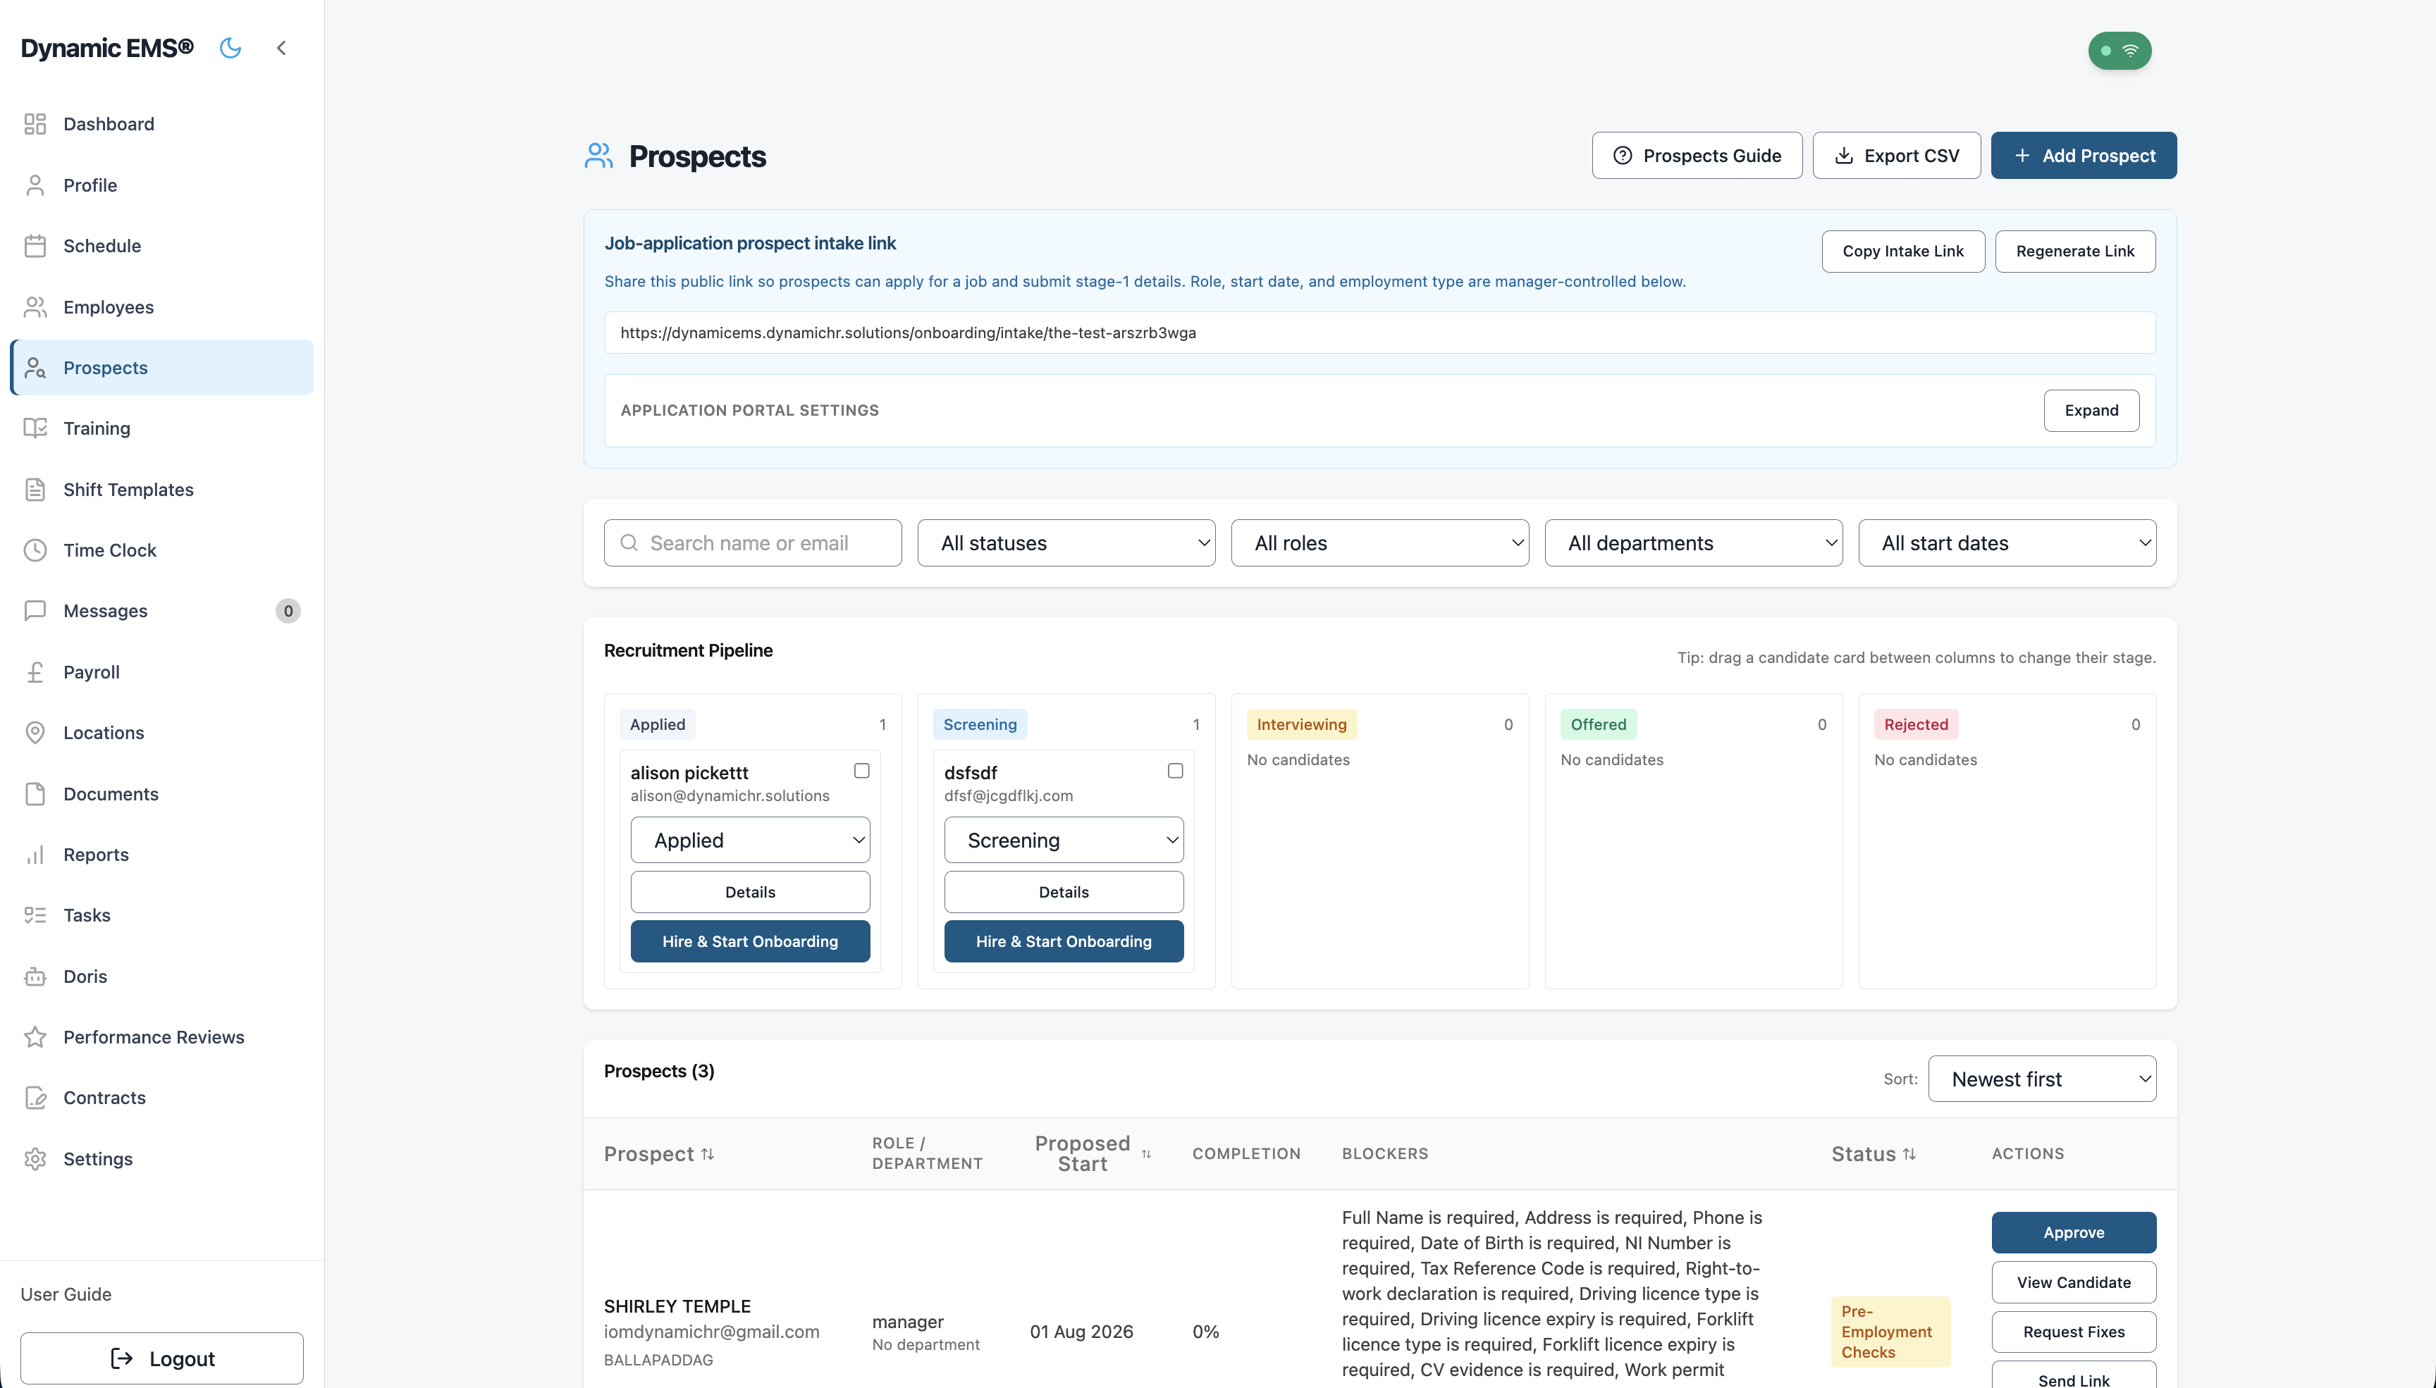Open Details for alison pickettt

coord(751,891)
